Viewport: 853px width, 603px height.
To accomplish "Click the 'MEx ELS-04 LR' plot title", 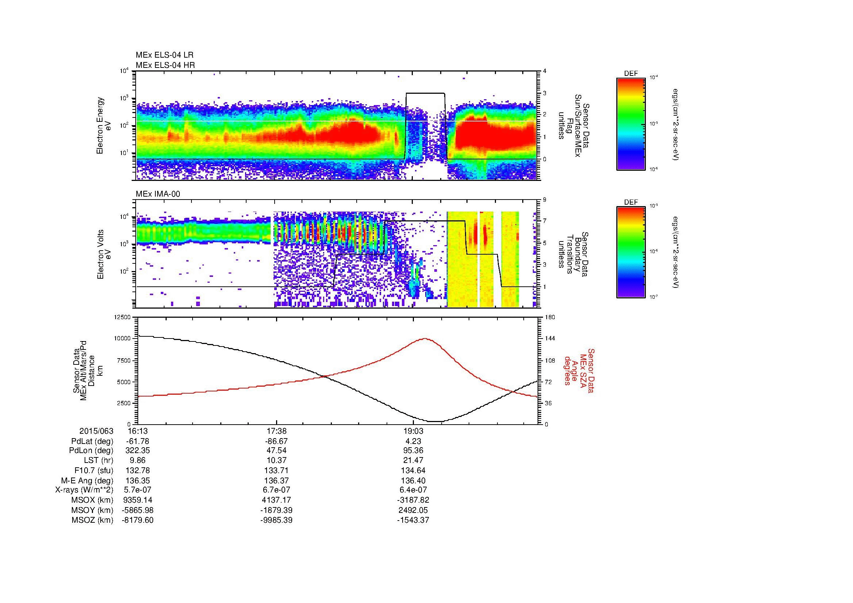I will coord(164,55).
